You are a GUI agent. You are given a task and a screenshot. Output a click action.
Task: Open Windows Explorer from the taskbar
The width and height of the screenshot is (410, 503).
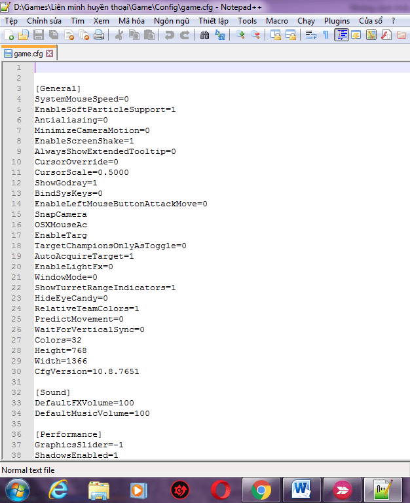point(98,490)
